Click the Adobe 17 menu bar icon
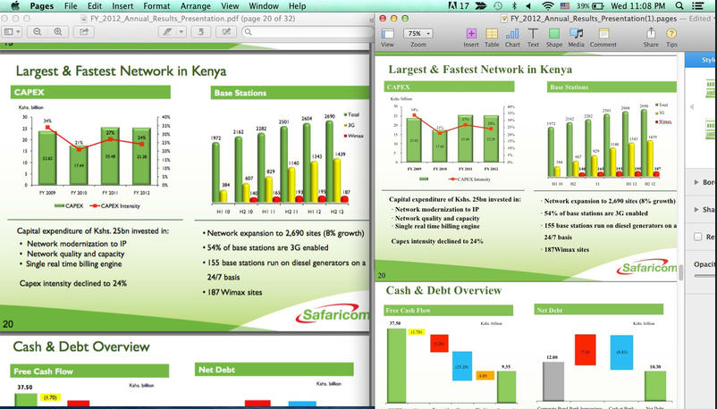The width and height of the screenshot is (717, 409). [459, 6]
